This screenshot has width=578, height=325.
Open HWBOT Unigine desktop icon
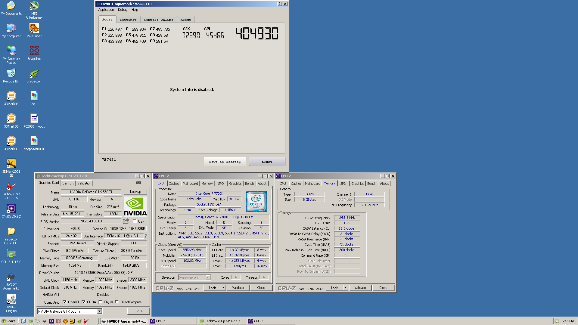[11, 303]
